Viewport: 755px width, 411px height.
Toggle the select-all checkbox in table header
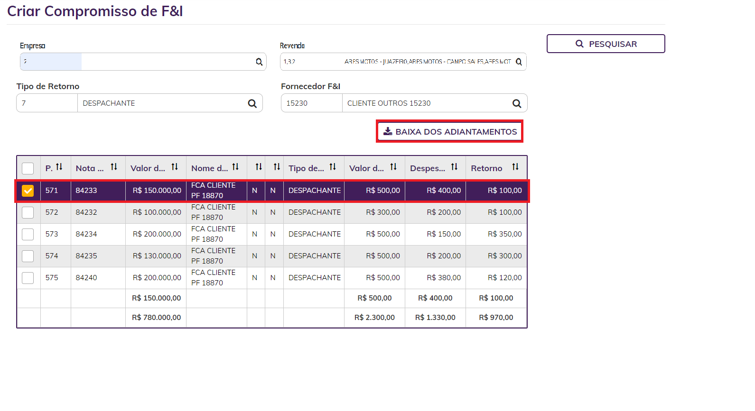pyautogui.click(x=28, y=168)
